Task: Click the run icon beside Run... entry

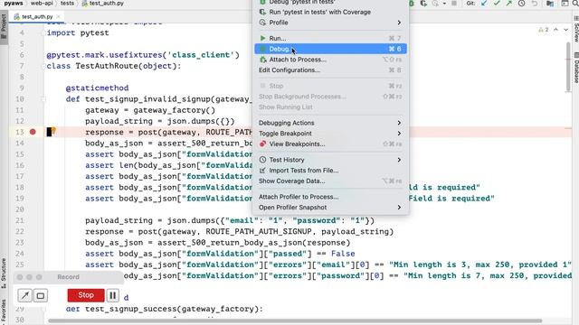Action: pos(262,38)
